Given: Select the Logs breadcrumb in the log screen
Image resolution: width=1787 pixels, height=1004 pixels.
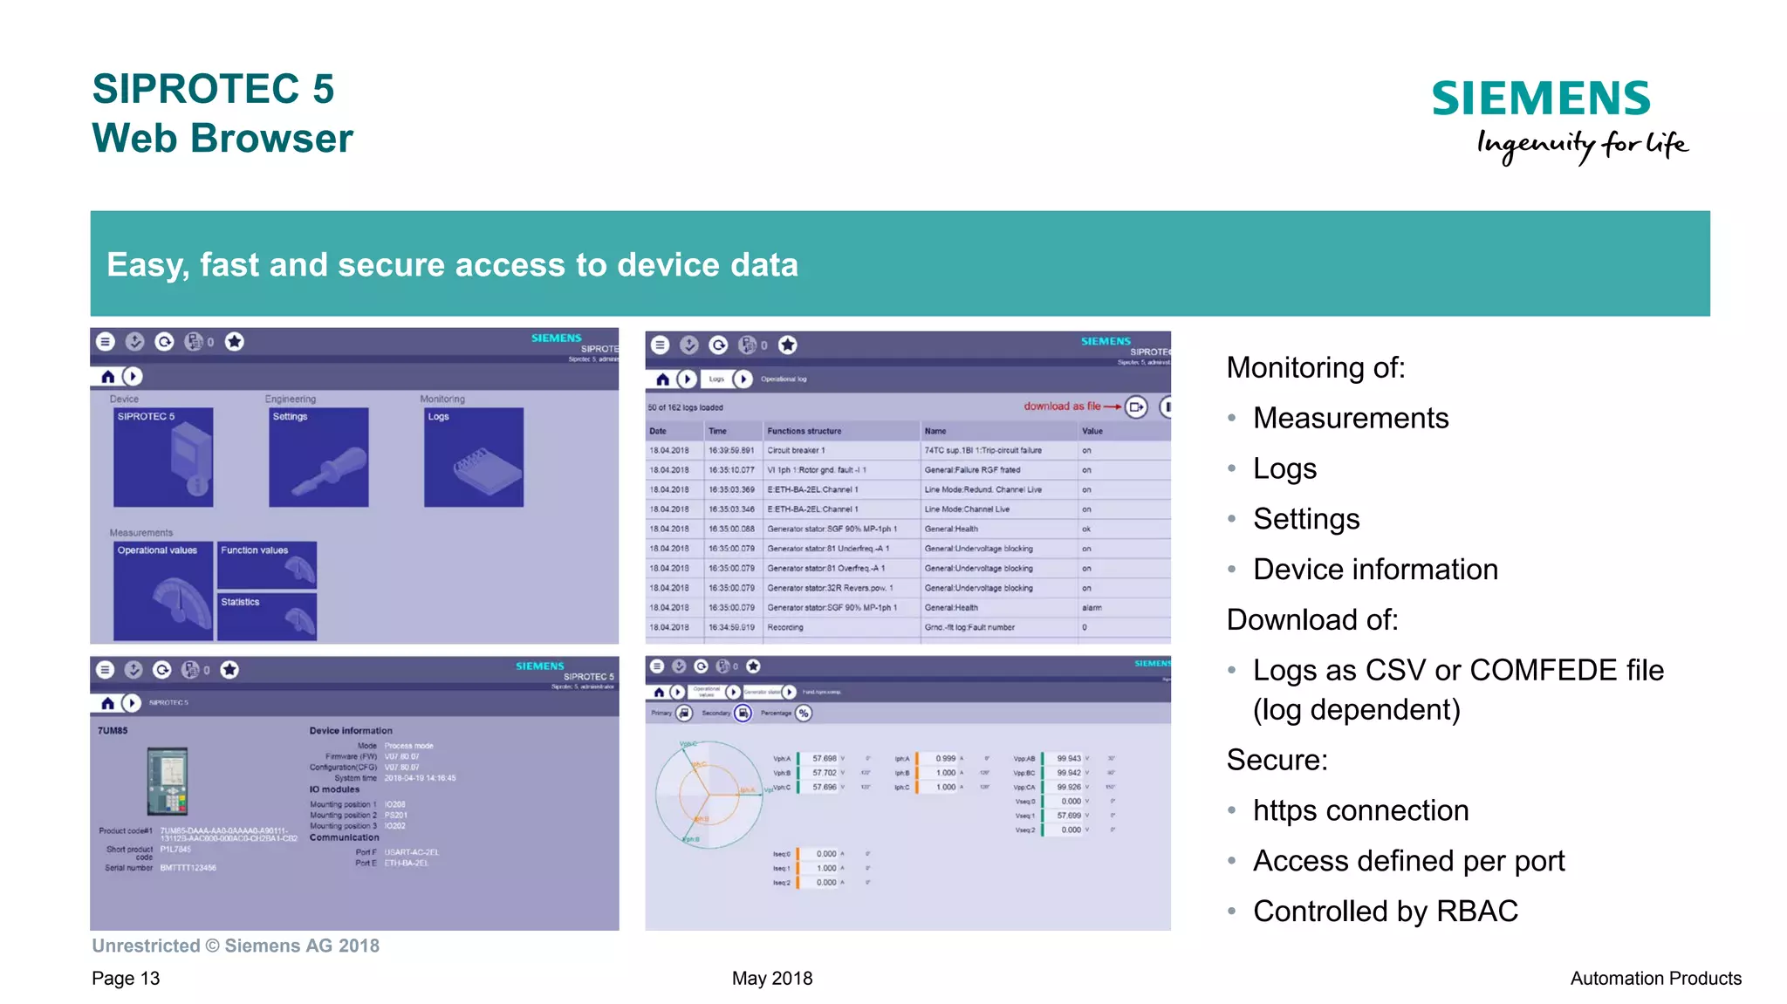Looking at the screenshot, I should (x=716, y=379).
